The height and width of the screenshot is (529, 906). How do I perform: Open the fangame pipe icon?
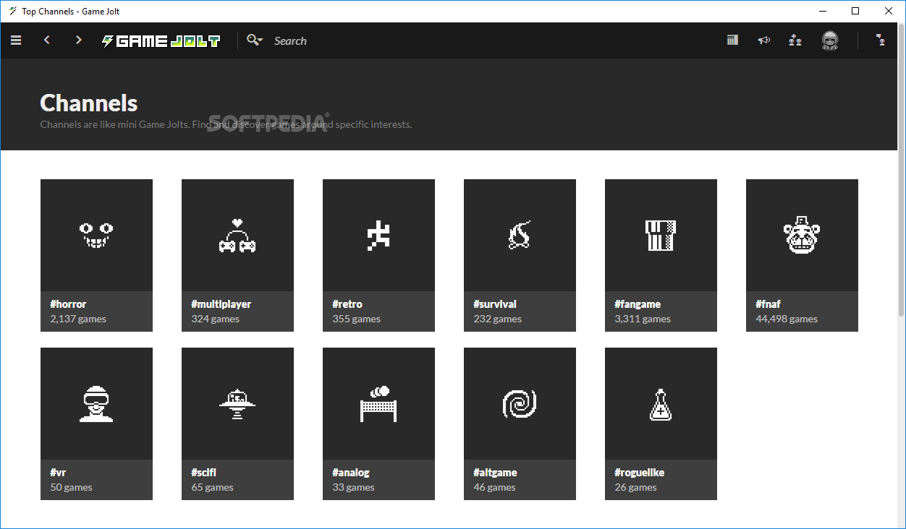coord(661,235)
